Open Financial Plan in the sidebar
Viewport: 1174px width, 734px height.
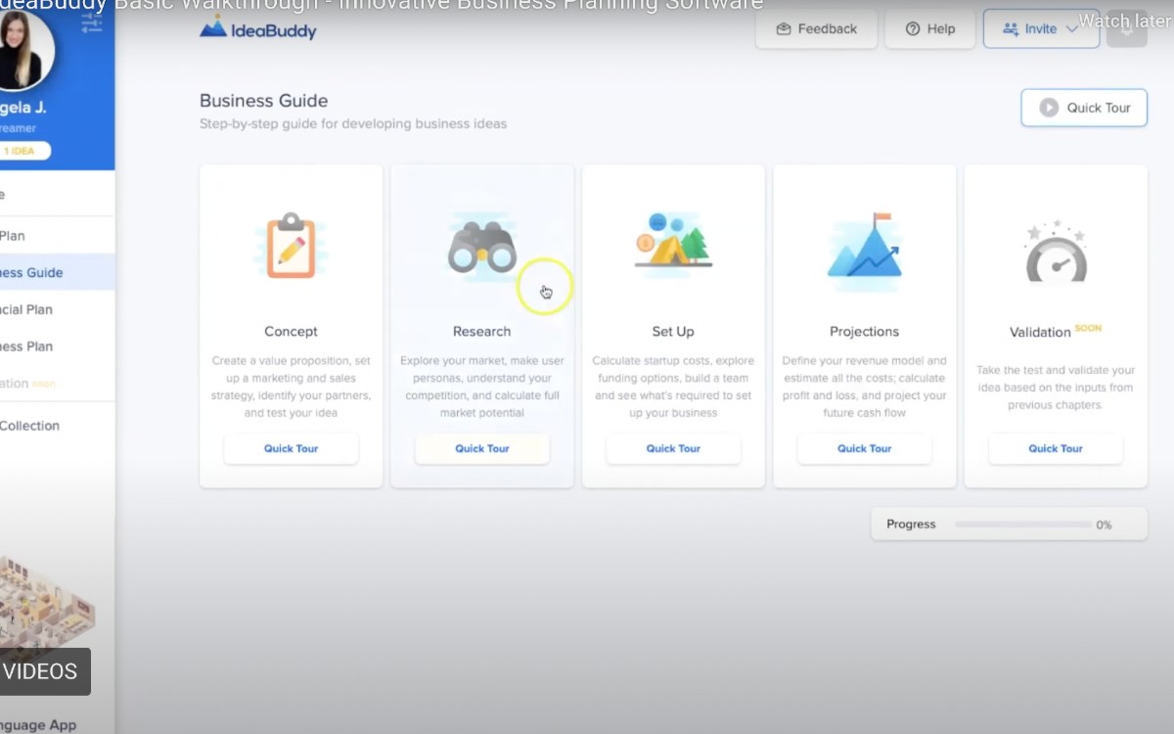click(27, 309)
